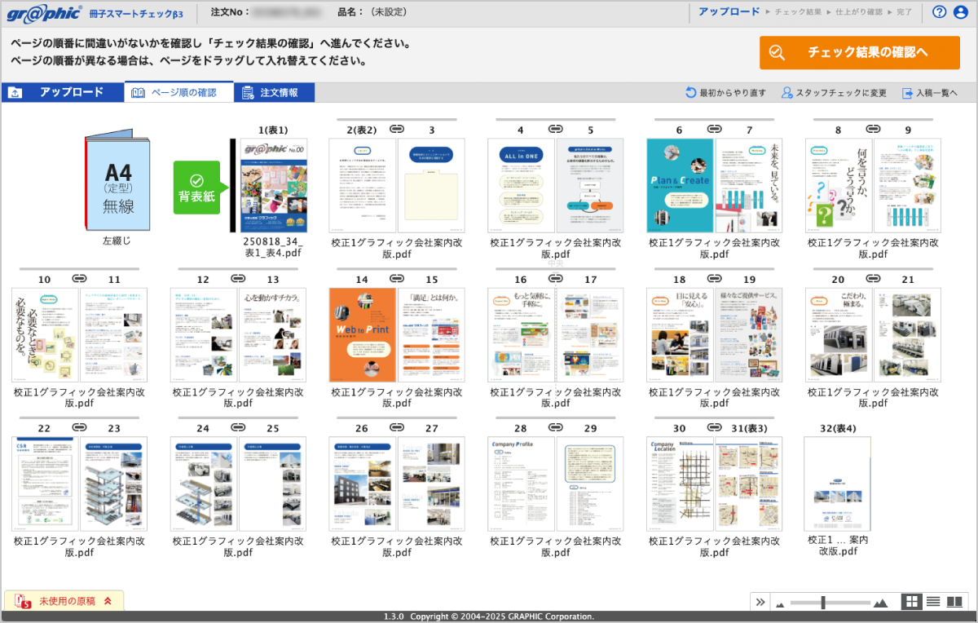Click 最初からやり直す to restart
Viewport: 978px width, 623px height.
pyautogui.click(x=725, y=93)
